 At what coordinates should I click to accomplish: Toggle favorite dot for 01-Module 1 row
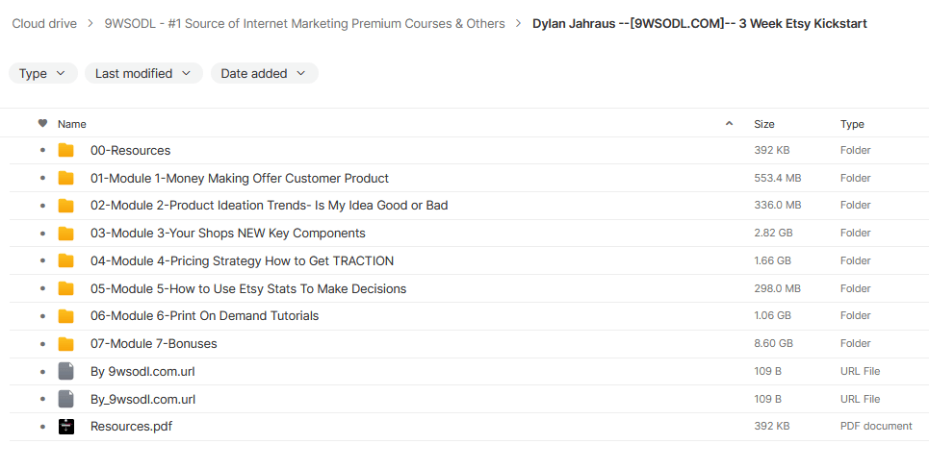(x=42, y=179)
